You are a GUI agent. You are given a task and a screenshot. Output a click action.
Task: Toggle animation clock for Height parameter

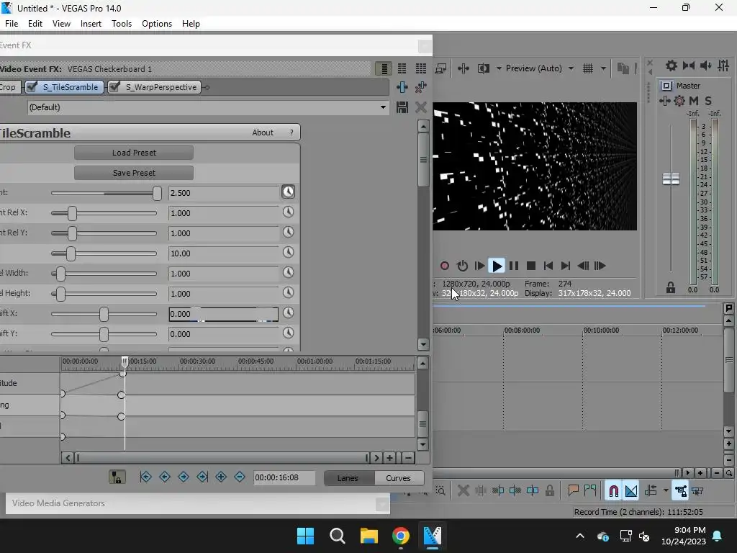click(x=288, y=293)
